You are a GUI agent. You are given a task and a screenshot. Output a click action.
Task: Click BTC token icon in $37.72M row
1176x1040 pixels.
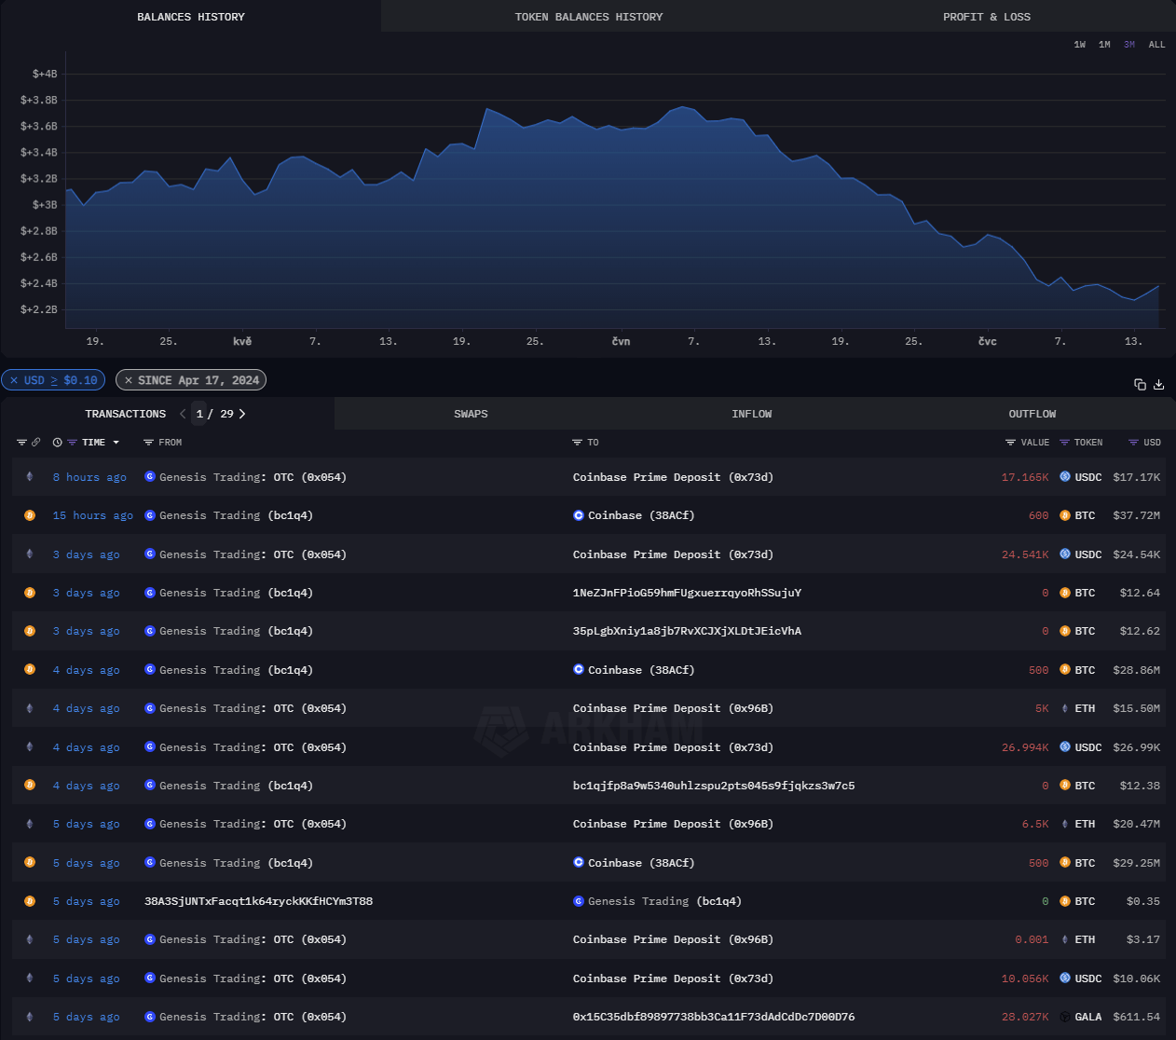coord(1065,515)
